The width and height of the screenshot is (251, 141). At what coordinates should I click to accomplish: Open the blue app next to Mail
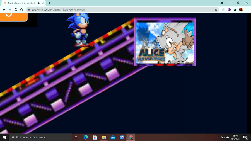coord(122,137)
